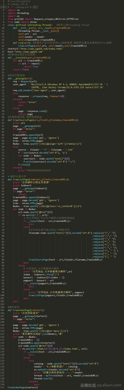Click the 'if __isexit(pageurl,CrawledURLs)' line
This screenshot has width=124, height=390.
(45, 283)
